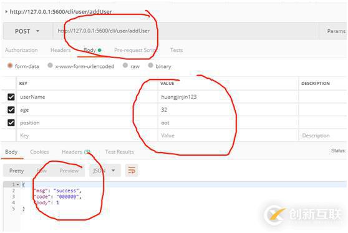Click the "body": 1 response line
Image resolution: width=348 pixels, height=233 pixels.
(46, 202)
